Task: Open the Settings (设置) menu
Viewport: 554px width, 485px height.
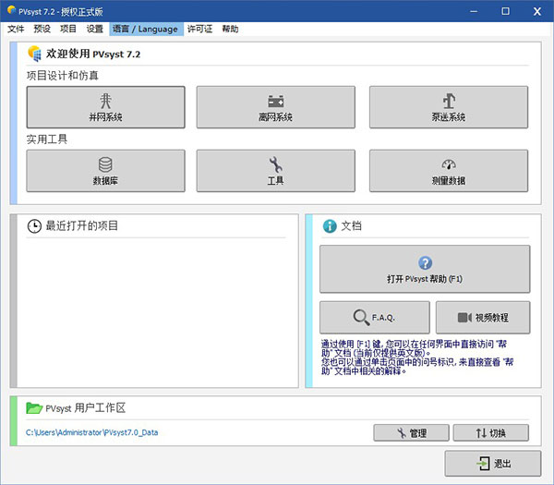Action: (x=94, y=30)
